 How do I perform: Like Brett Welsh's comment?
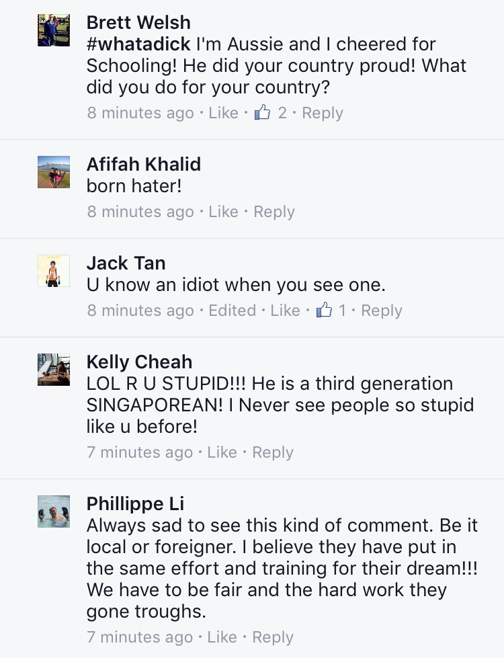(223, 113)
